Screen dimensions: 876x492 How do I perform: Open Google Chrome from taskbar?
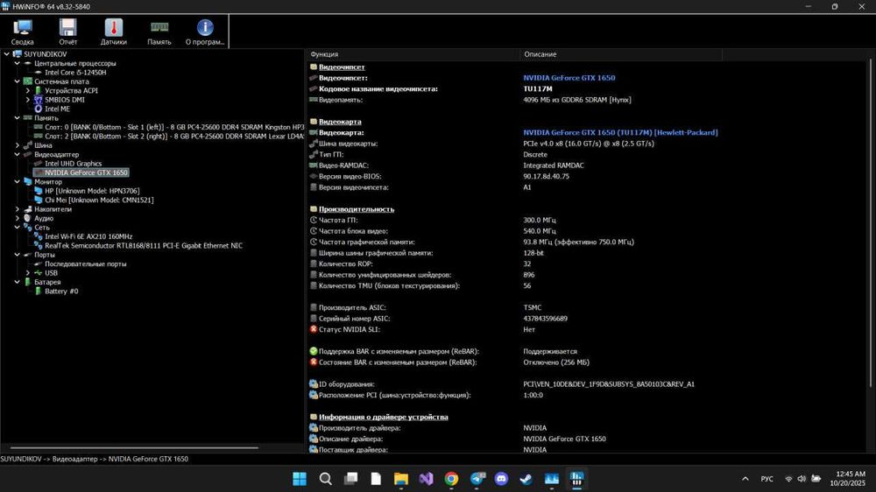click(x=451, y=479)
